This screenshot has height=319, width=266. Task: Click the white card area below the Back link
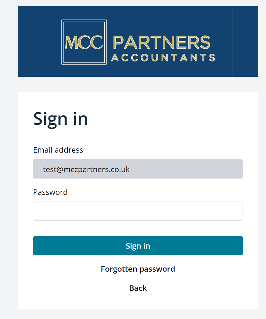(x=138, y=301)
